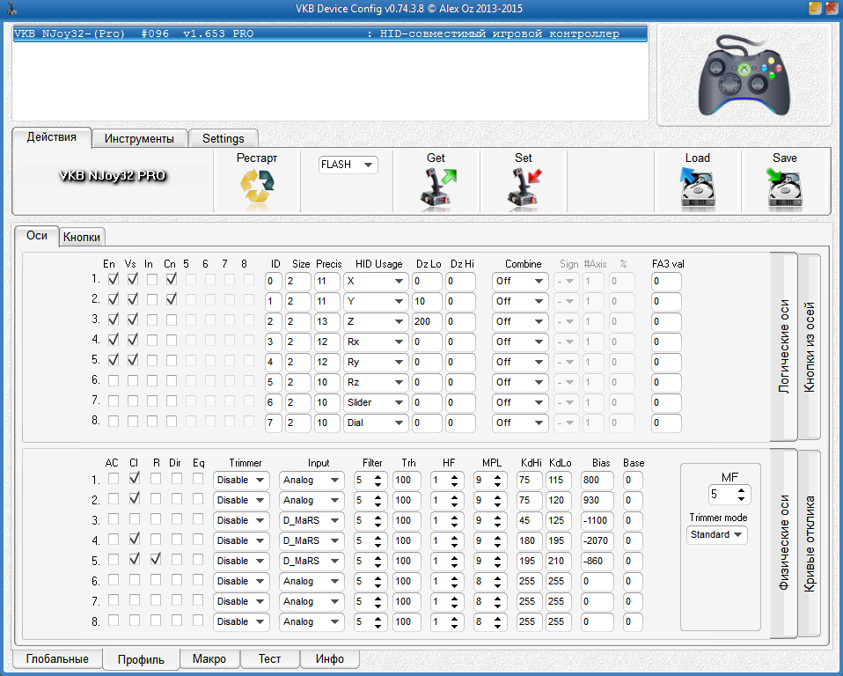Open HID Usage dropdown showing X
Image resolution: width=843 pixels, height=676 pixels.
coord(375,281)
